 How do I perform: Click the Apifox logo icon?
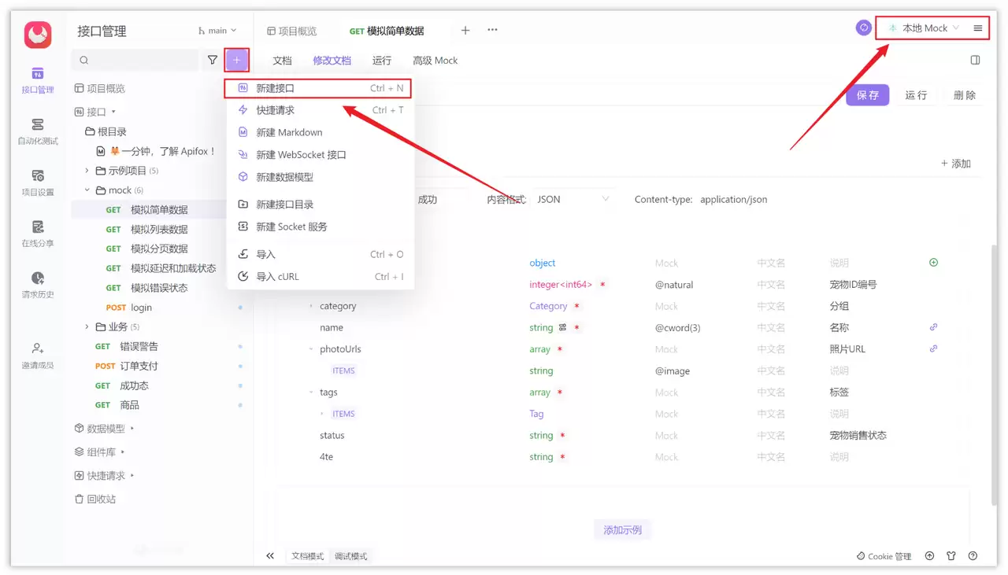[x=38, y=34]
